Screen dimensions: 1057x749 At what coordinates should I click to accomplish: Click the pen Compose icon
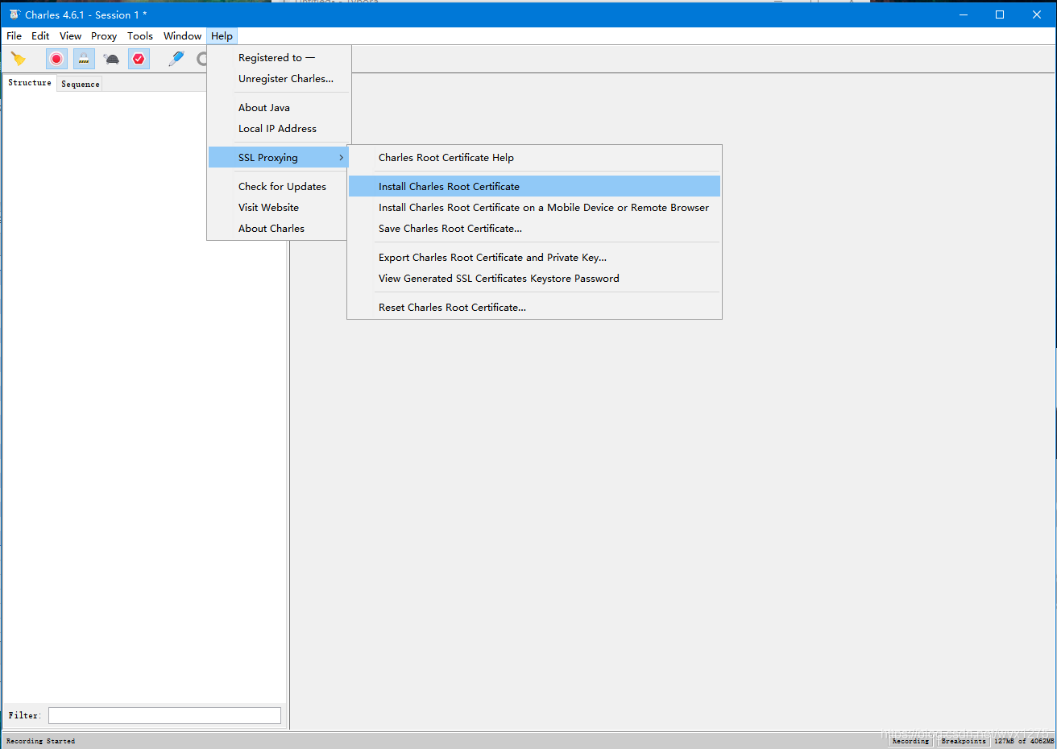(x=176, y=59)
